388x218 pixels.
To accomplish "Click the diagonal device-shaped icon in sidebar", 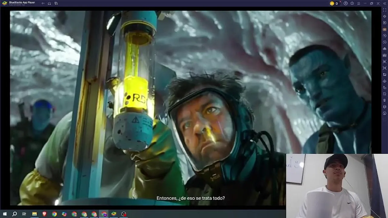I will click(x=385, y=94).
